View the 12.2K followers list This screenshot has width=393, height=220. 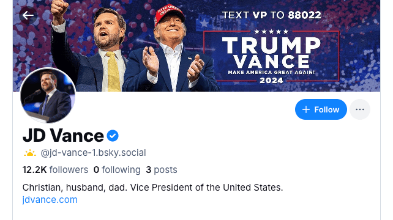55,170
